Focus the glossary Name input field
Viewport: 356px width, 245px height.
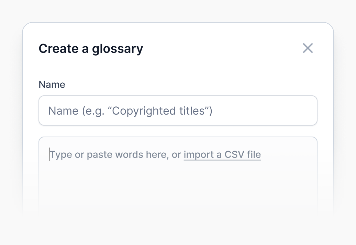pyautogui.click(x=178, y=110)
